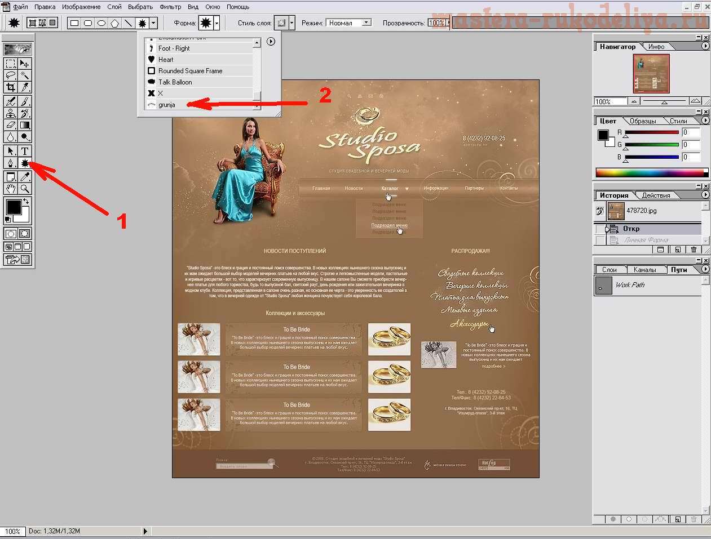711x539 pixels.
Task: Select the Path Component Selection tool
Action: [11, 151]
